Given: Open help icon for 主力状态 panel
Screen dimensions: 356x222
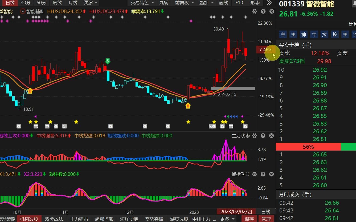Looking at the screenshot, I should point(263,136).
